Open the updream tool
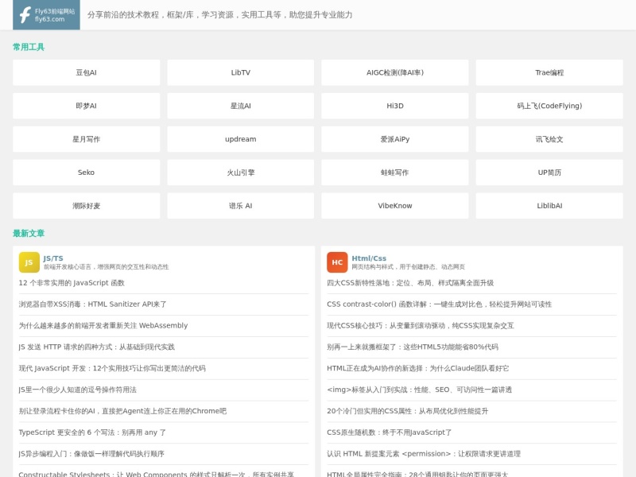 [x=241, y=139]
